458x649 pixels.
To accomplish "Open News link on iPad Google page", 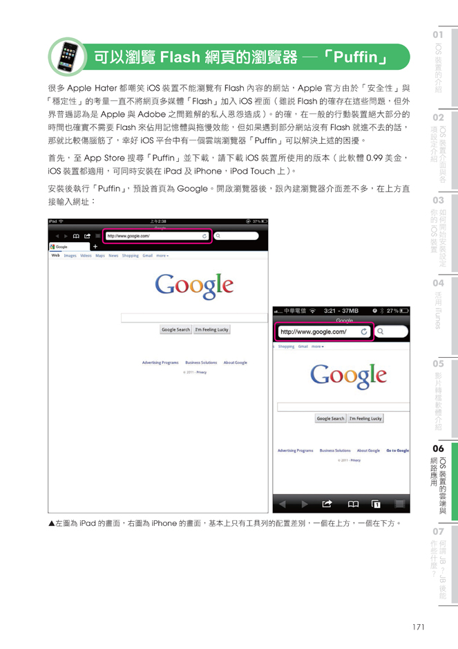I will (x=113, y=256).
